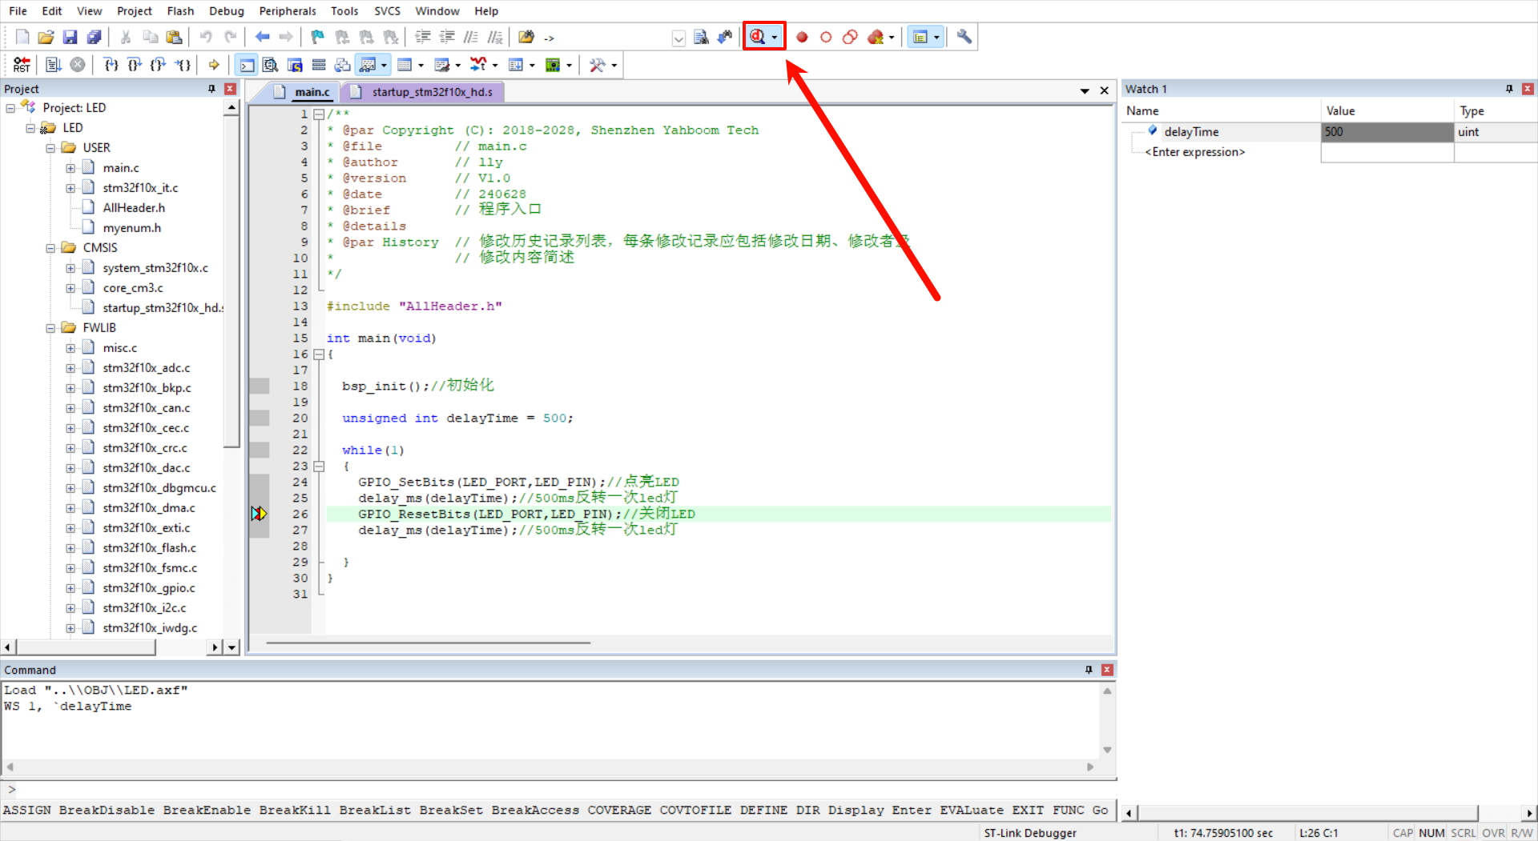1538x841 pixels.
Task: Select stm32f10x_gpio.c in the project tree
Action: pyautogui.click(x=149, y=588)
